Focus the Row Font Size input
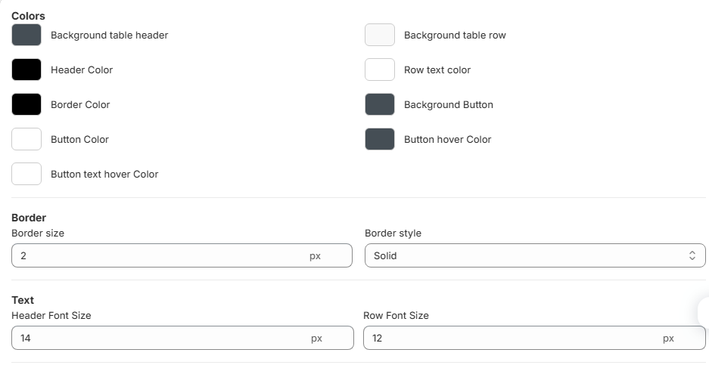 point(511,338)
